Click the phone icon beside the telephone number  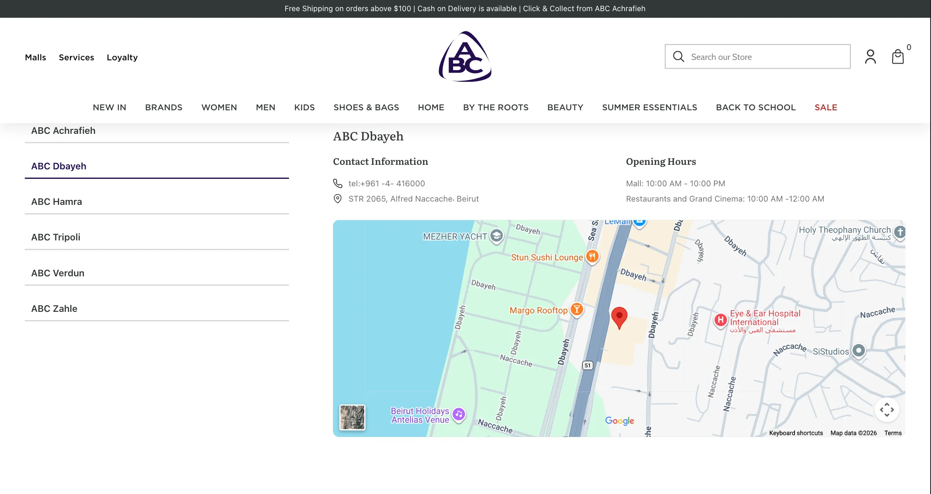[x=338, y=183]
